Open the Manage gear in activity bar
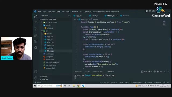The width and height of the screenshot is (172, 97). [x=36, y=78]
